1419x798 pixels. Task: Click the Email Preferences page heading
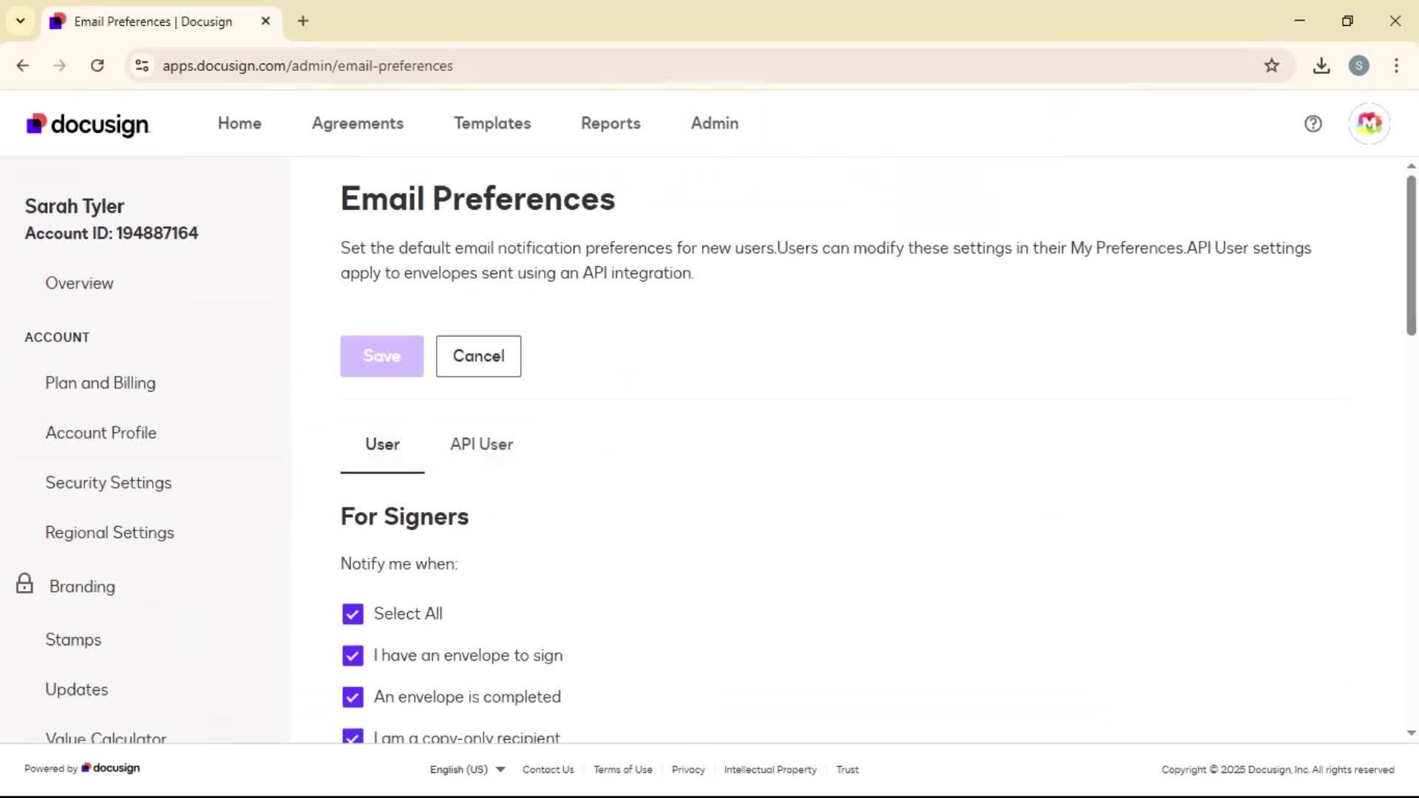(x=477, y=199)
